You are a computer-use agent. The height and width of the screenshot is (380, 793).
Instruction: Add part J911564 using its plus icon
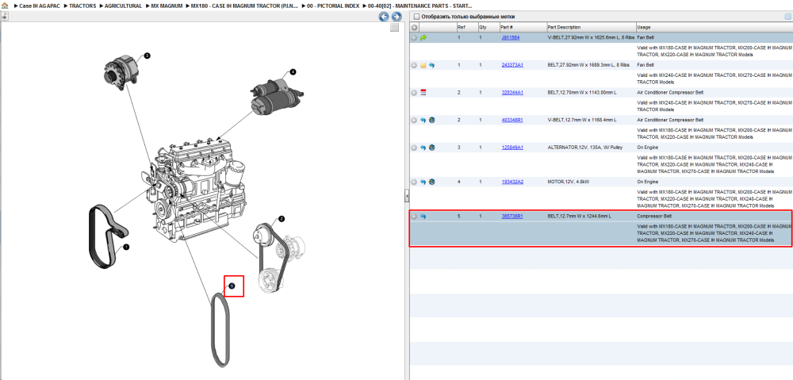pyautogui.click(x=414, y=37)
